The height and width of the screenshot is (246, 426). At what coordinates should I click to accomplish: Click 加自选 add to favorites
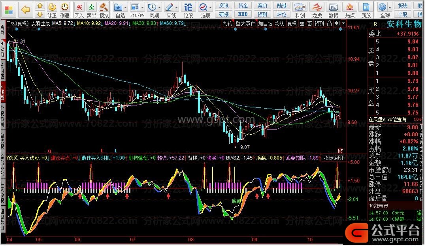tap(265, 23)
